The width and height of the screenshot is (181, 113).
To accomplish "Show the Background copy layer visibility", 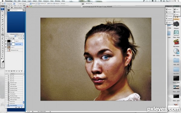I will [x=6, y=50].
